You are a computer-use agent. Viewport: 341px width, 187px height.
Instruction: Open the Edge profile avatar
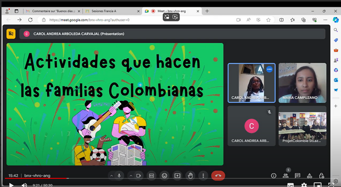[7, 11]
